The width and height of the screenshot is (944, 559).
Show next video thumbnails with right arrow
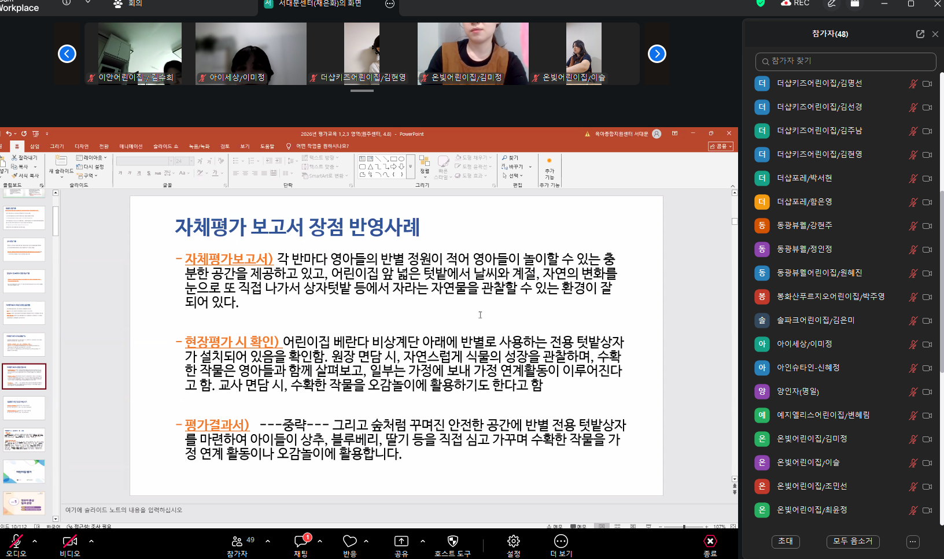[657, 54]
